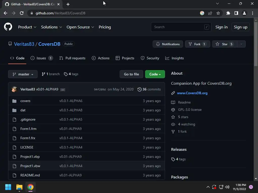This screenshot has height=193, width=258.
Task: Close the GitHub CoversDB tab
Action: point(58,4)
